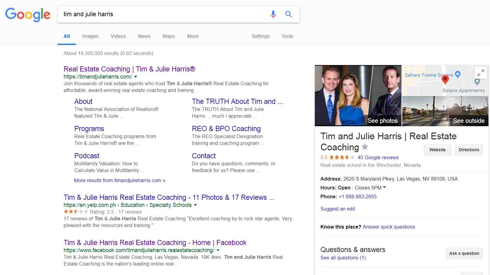Click the magnifying glass search button

pyautogui.click(x=288, y=14)
